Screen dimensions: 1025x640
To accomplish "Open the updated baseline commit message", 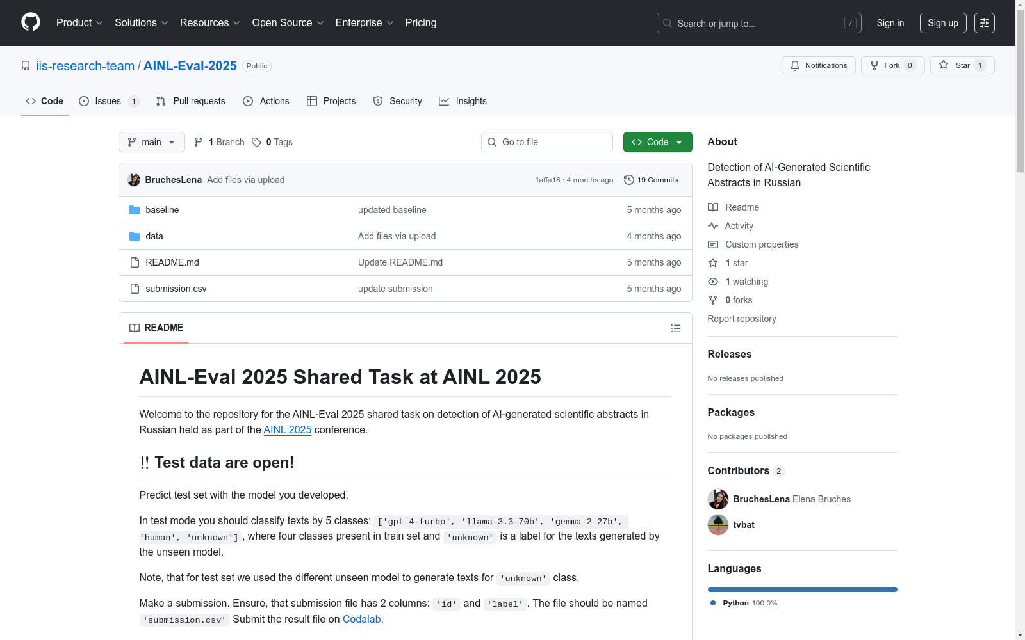I will (x=392, y=210).
